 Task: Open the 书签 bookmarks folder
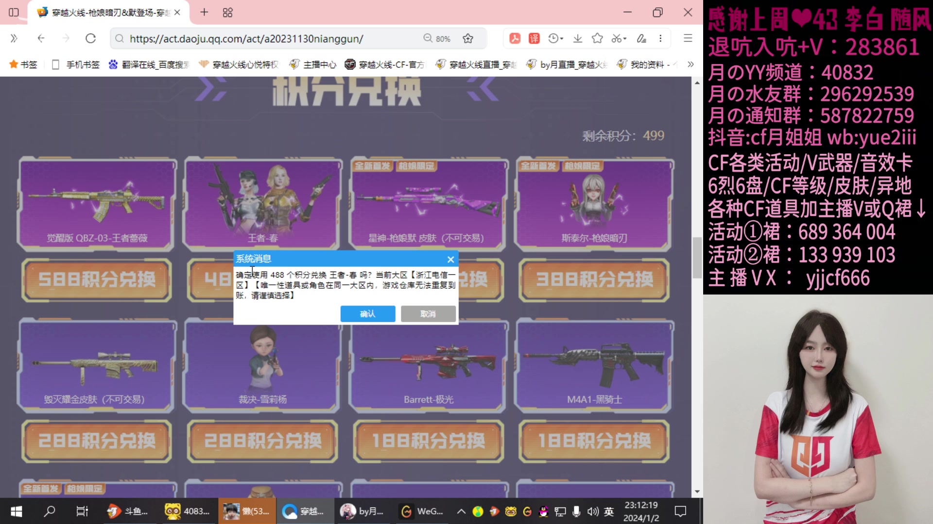23,65
